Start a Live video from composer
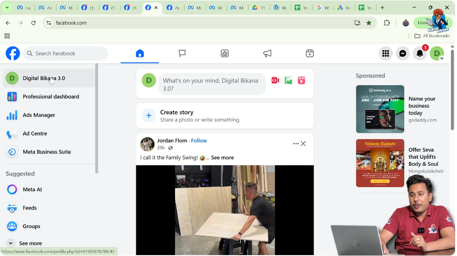 pos(275,81)
